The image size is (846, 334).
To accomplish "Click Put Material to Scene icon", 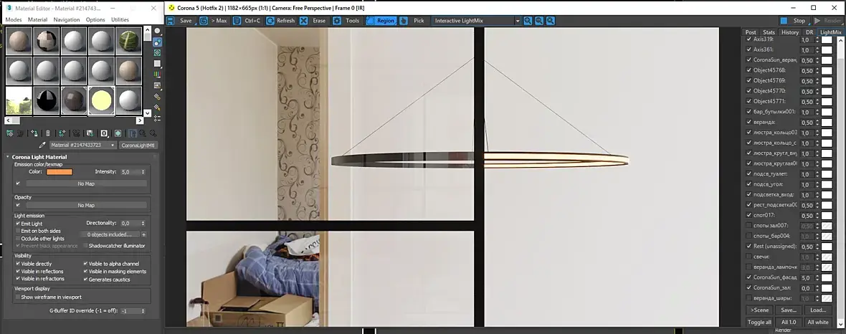I will (x=21, y=133).
